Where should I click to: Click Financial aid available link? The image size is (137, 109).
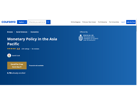point(36,66)
